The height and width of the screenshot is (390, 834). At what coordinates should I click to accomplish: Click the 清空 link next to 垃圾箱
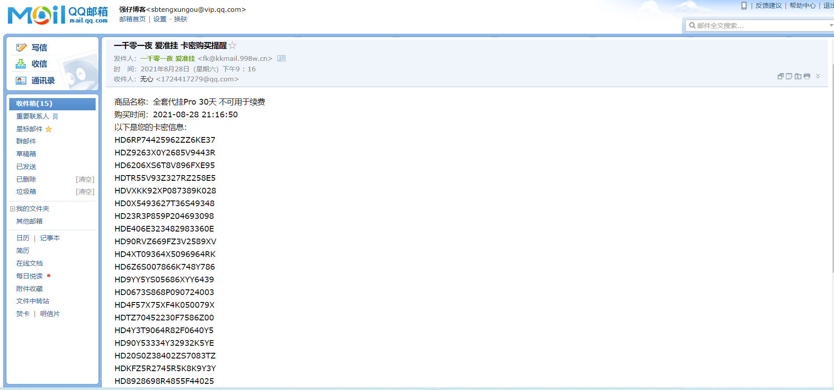tap(85, 192)
